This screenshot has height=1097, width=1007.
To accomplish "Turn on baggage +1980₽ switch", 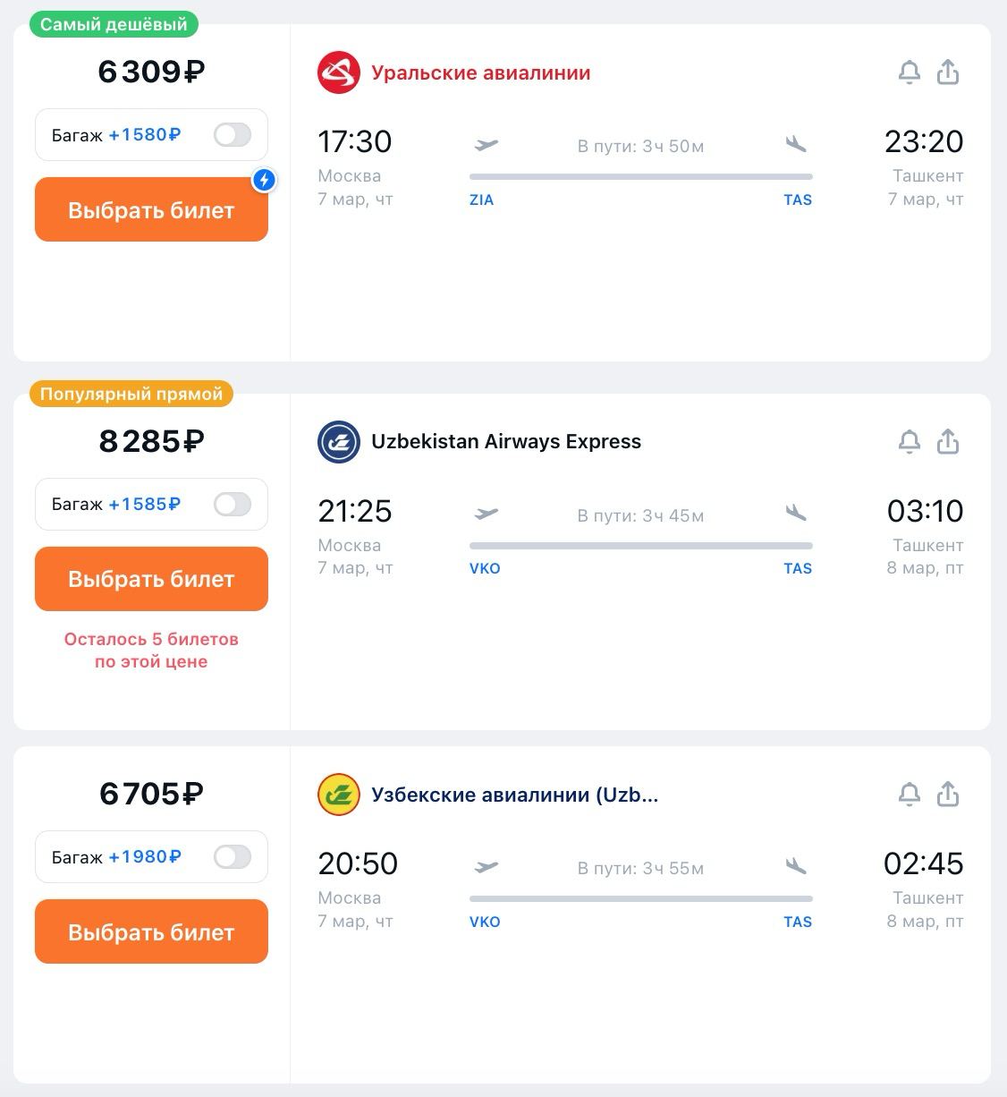I will pos(233,857).
